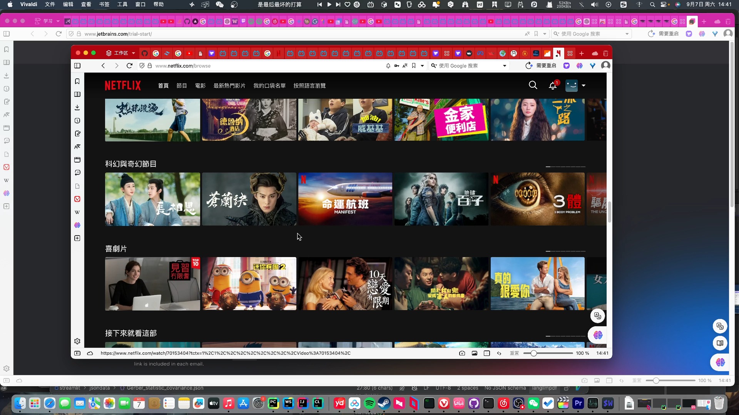Open Reading List panel in front window sidebar
Image resolution: width=739 pixels, height=415 pixels.
(x=77, y=95)
